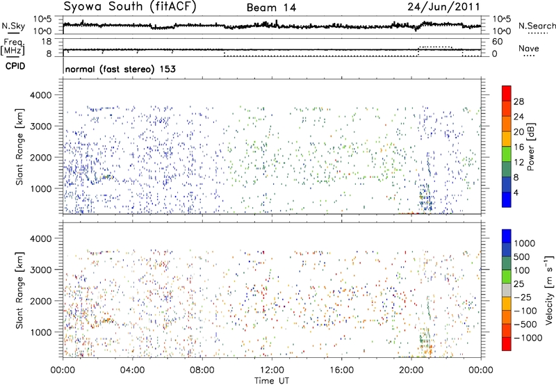Click the "Power [dB]" color bar title
The height and width of the screenshot is (385, 556).
[531, 147]
